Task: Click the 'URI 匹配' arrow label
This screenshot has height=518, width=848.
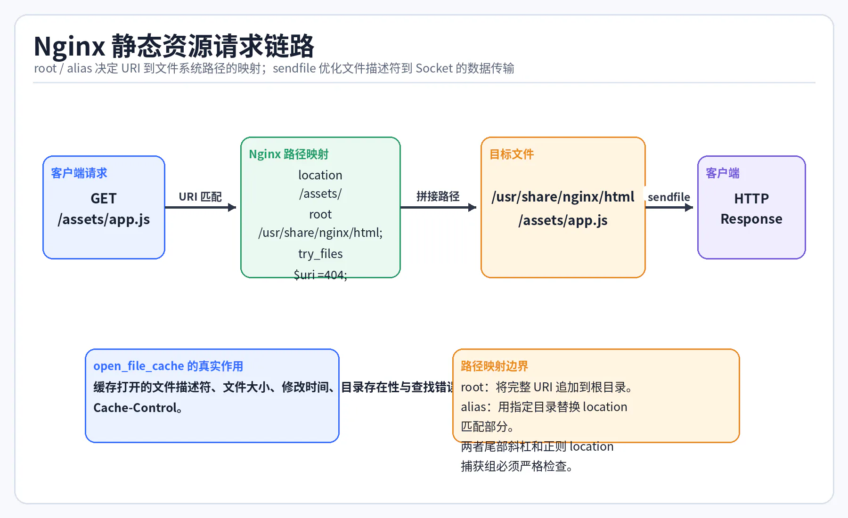Action: coord(200,197)
